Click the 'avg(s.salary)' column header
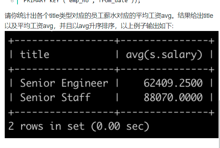 164,55
